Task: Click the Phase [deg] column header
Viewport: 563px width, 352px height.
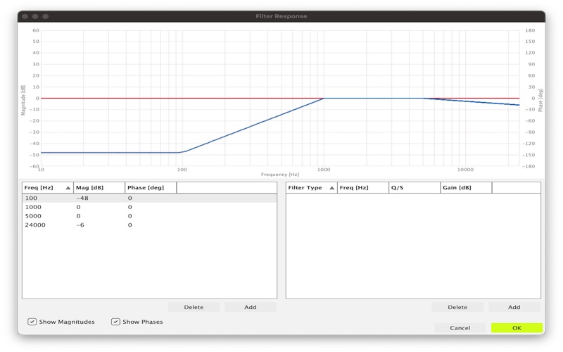Action: tap(151, 187)
